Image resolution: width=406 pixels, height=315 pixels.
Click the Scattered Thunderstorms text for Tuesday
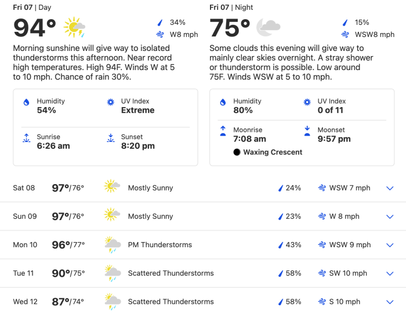coord(171,273)
